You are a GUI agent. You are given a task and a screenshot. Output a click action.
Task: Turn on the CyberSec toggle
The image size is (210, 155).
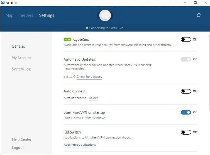186,40
